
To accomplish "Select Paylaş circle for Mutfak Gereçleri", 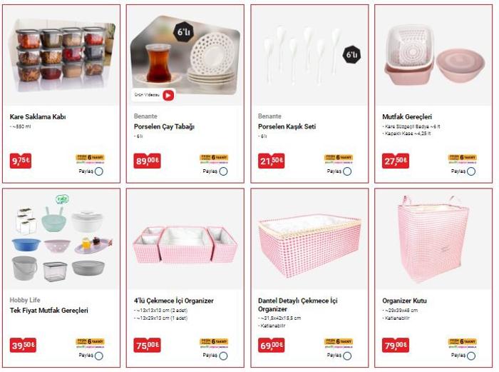I will tap(471, 171).
